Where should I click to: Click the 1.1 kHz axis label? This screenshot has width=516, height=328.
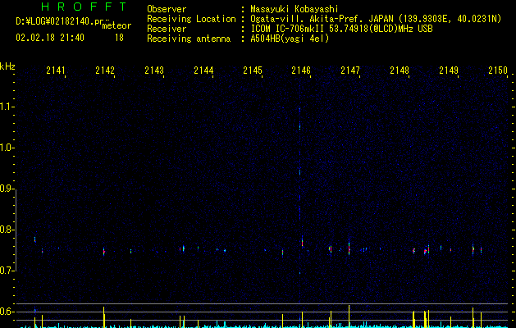[7, 107]
